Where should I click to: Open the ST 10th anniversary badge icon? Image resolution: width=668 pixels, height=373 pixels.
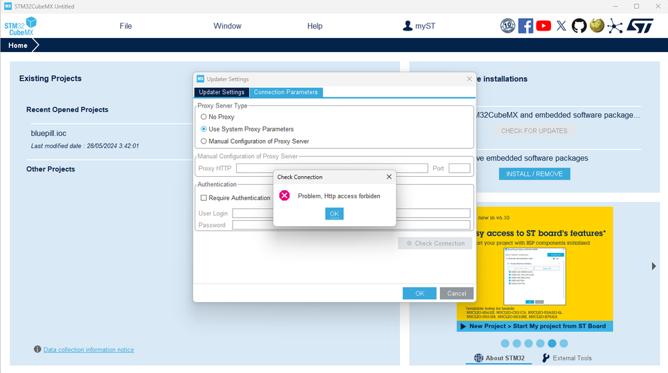point(508,26)
